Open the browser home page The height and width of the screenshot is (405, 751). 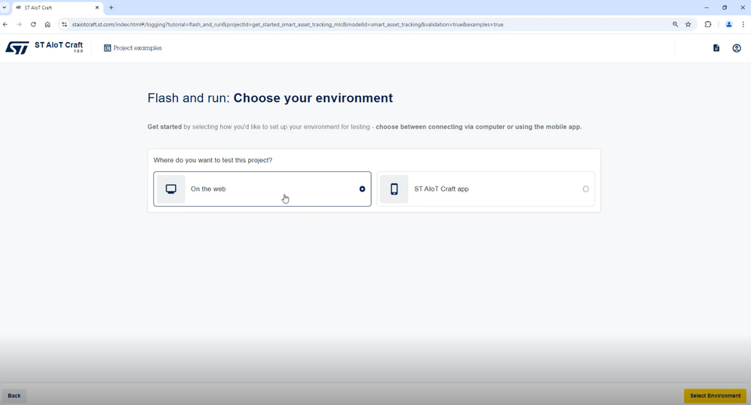click(x=47, y=24)
